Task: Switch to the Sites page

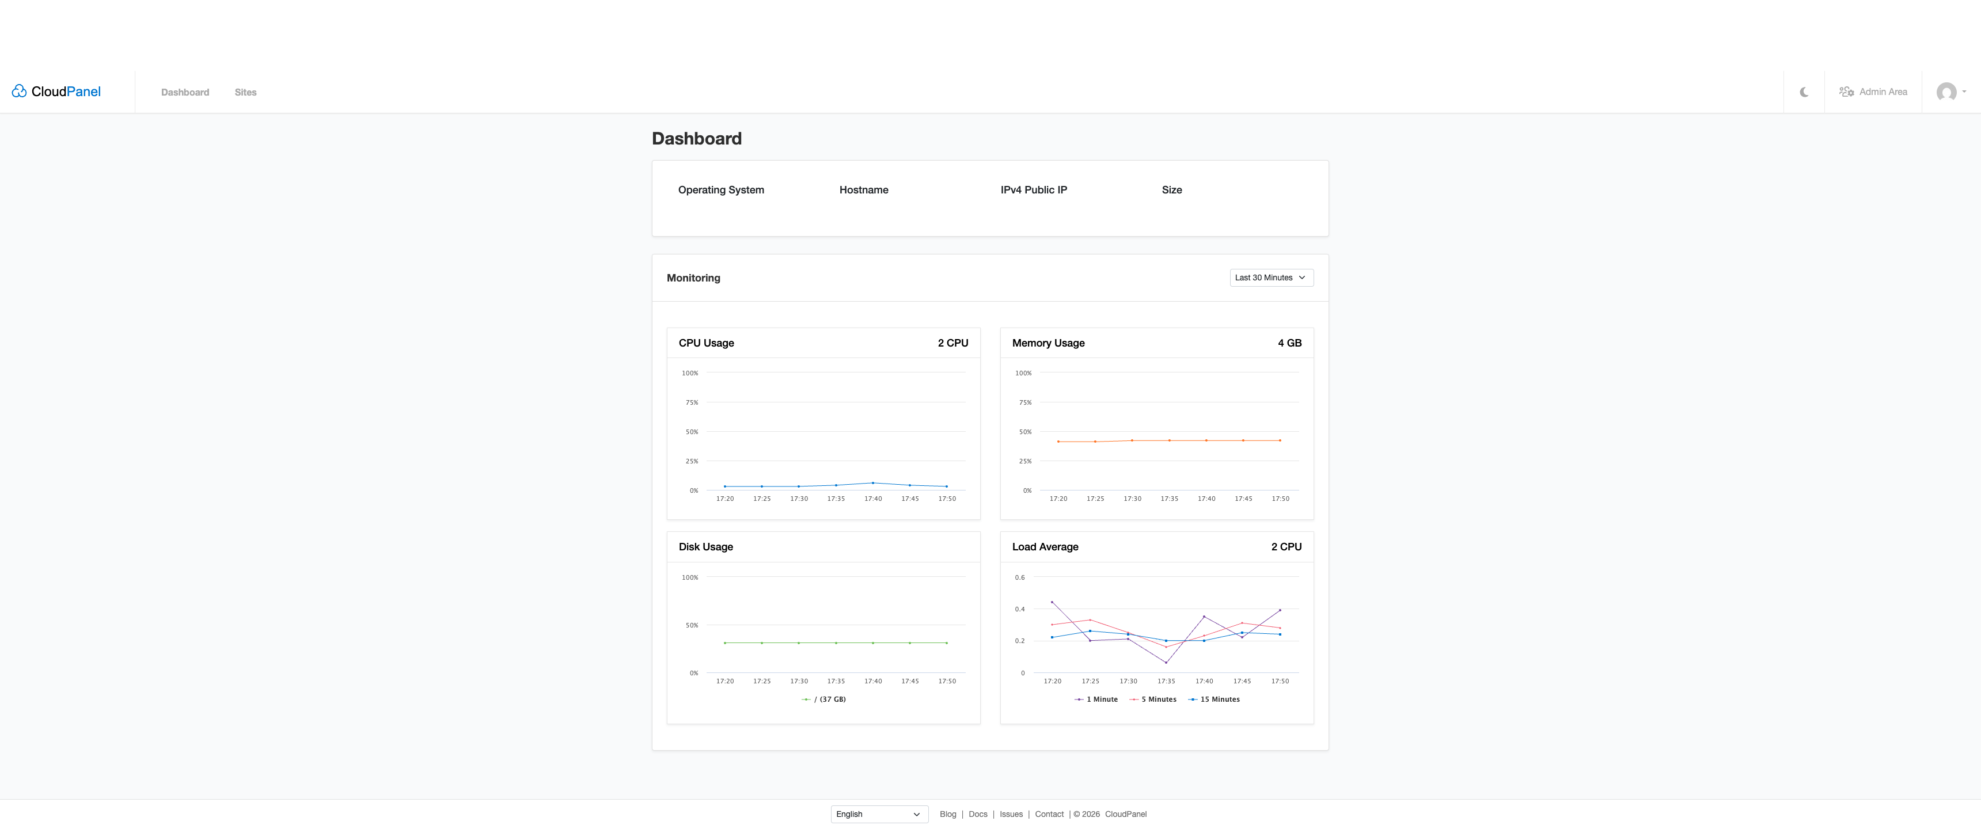Action: pos(245,92)
